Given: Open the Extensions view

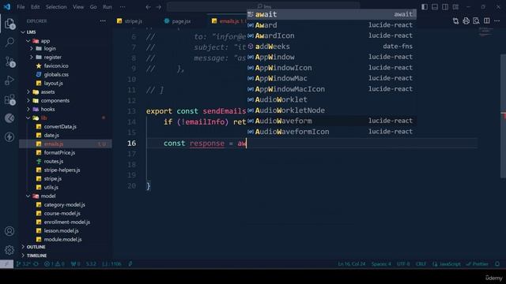Looking at the screenshot, I should tap(9, 99).
